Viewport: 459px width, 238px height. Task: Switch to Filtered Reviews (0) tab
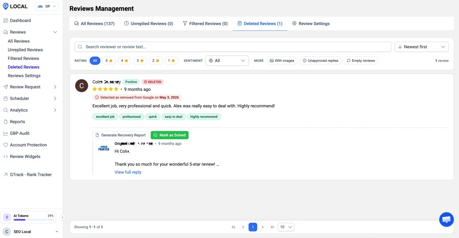point(205,24)
